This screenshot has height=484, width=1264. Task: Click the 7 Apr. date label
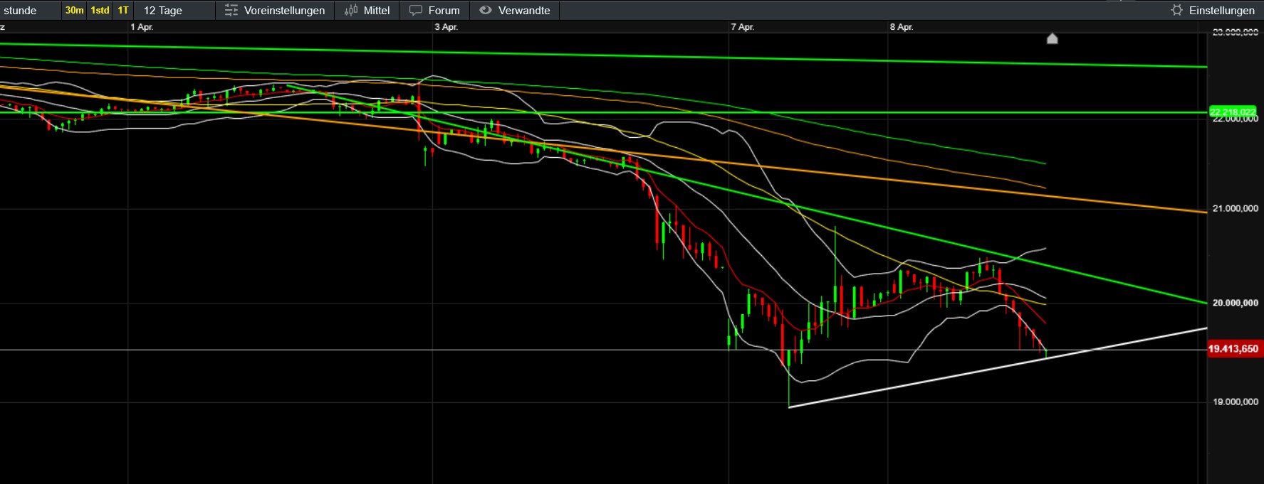742,27
